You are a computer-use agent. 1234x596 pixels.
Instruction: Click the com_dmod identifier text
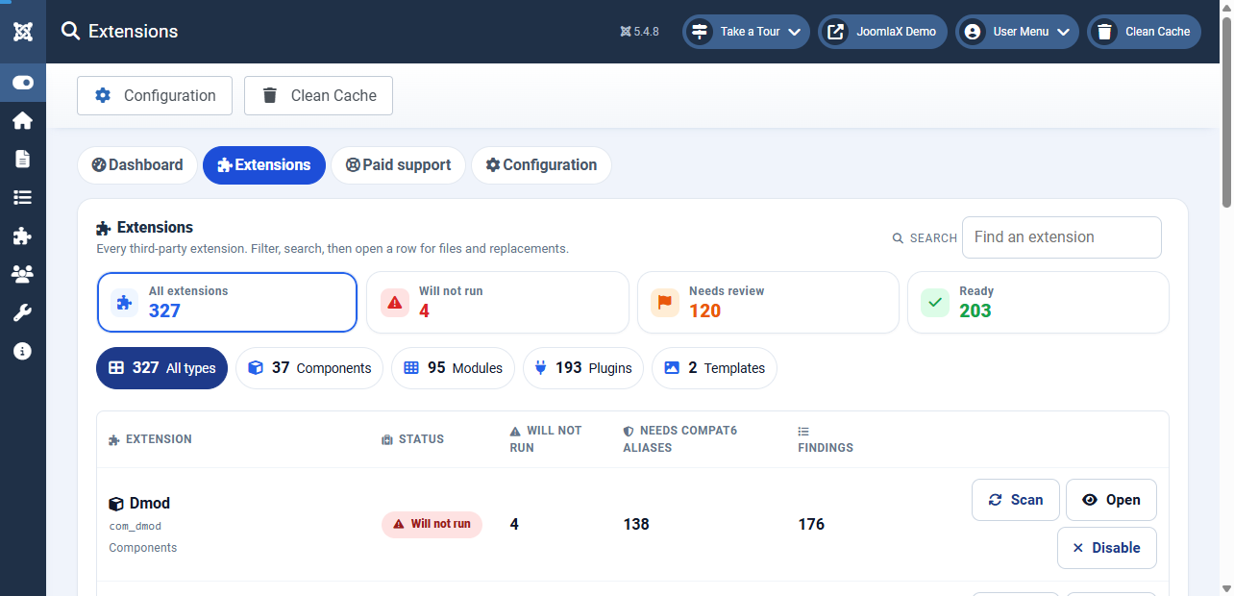136,527
